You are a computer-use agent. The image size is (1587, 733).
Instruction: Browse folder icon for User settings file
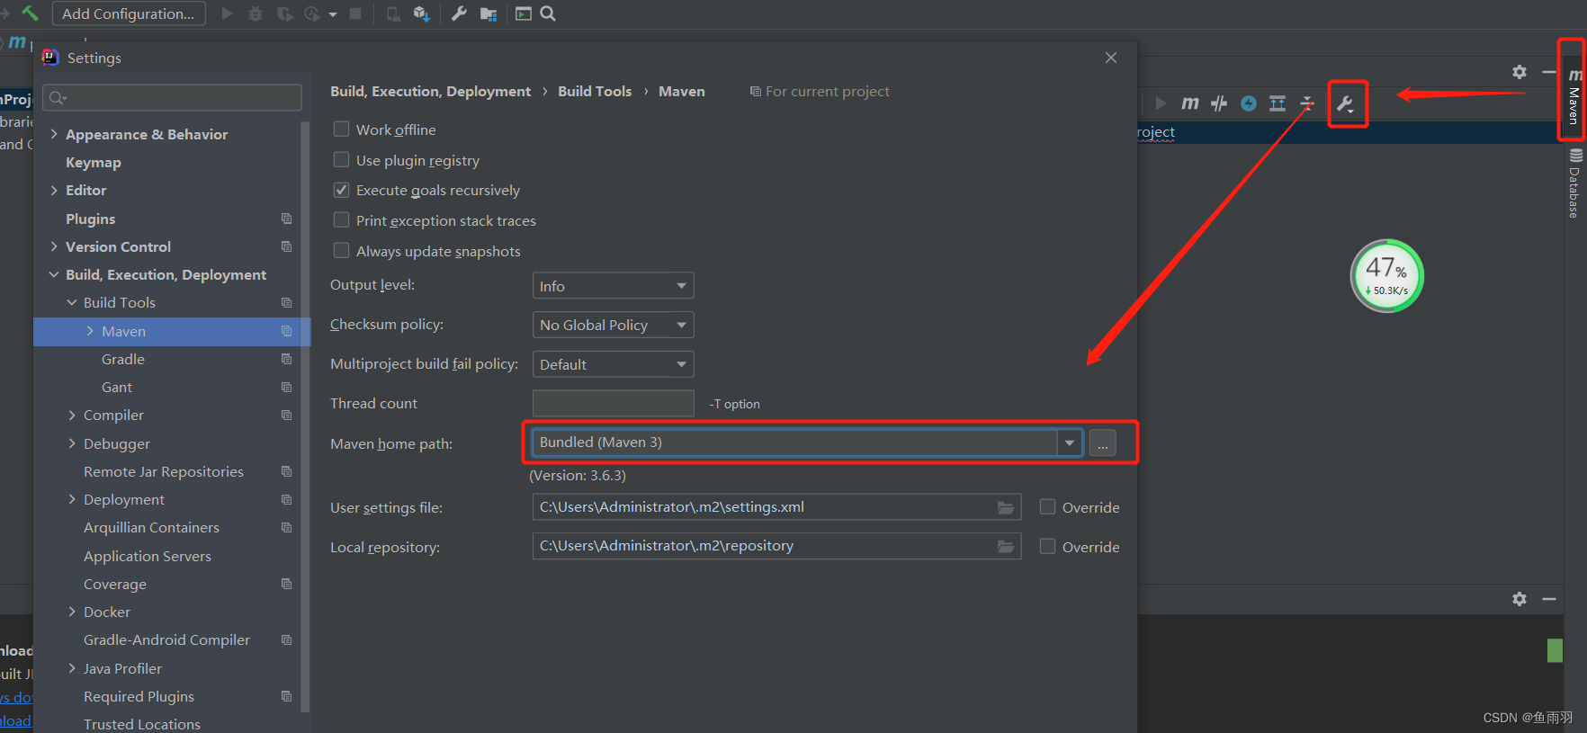(x=1006, y=508)
